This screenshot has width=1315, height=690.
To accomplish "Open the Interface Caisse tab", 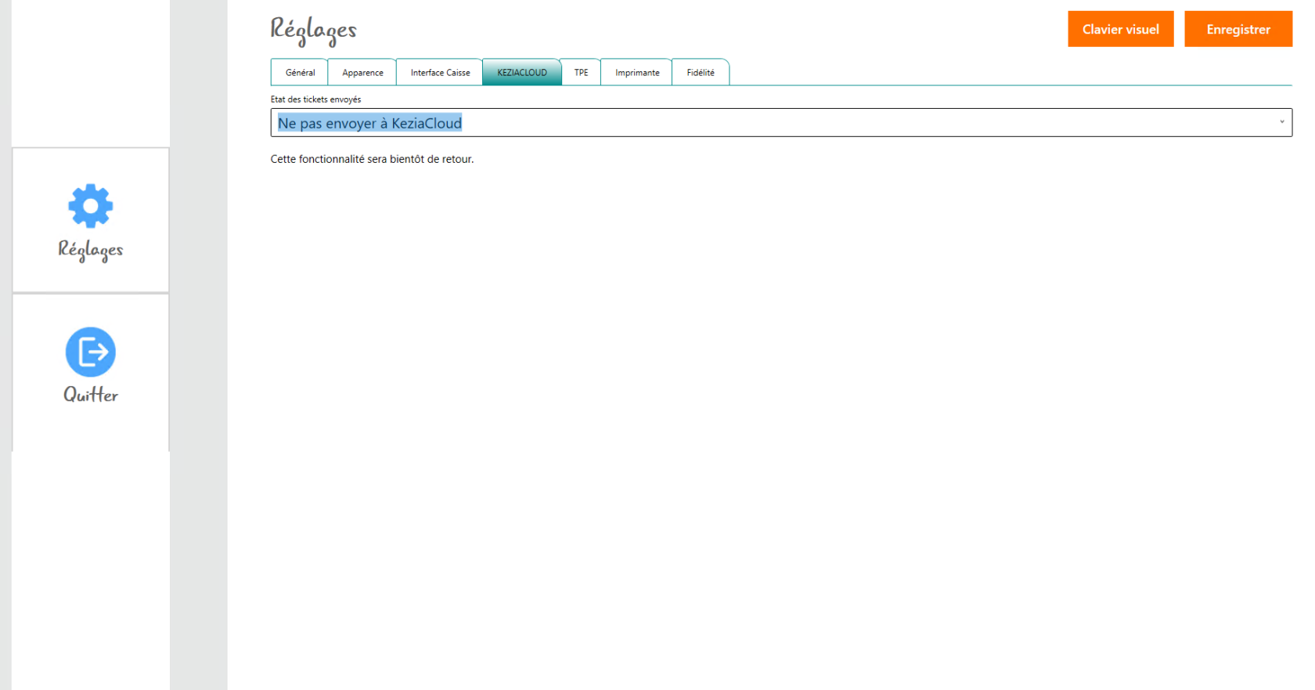I will pos(440,73).
